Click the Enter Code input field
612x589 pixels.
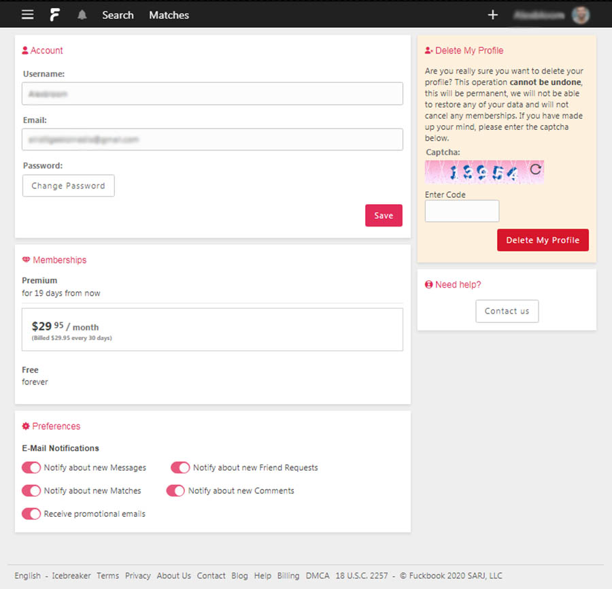click(x=462, y=211)
